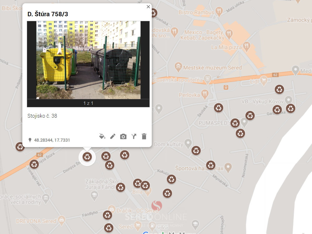Click the Slovenská sporiteľňa bank pin
The image size is (312, 234).
click(x=207, y=79)
